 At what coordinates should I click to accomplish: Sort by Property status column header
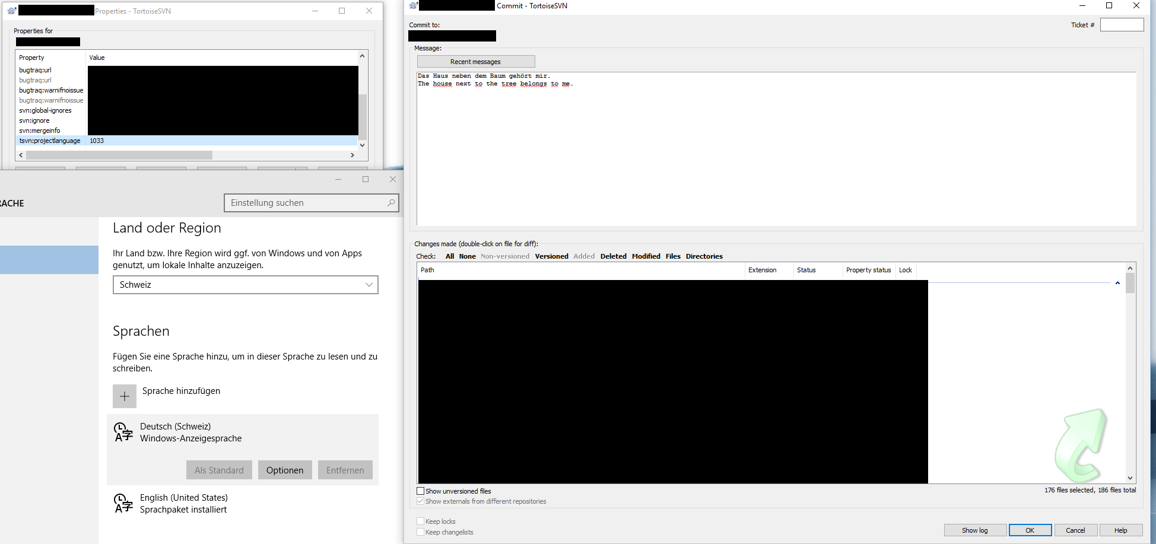[869, 270]
